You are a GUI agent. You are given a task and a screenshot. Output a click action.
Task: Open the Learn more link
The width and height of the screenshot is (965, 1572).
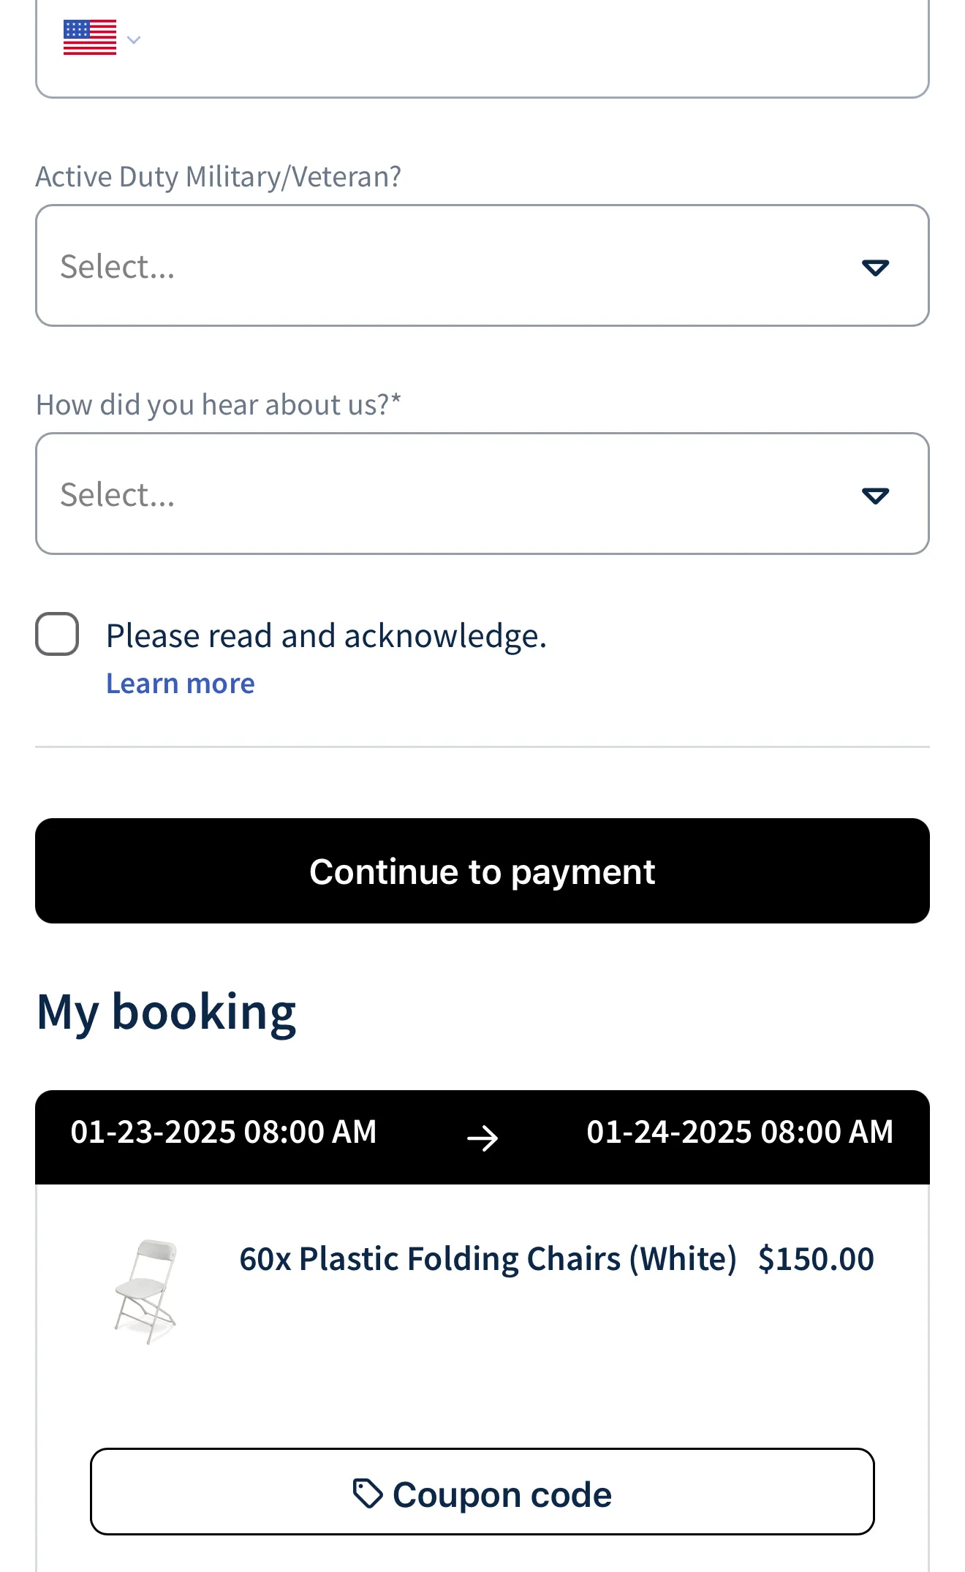pyautogui.click(x=181, y=684)
